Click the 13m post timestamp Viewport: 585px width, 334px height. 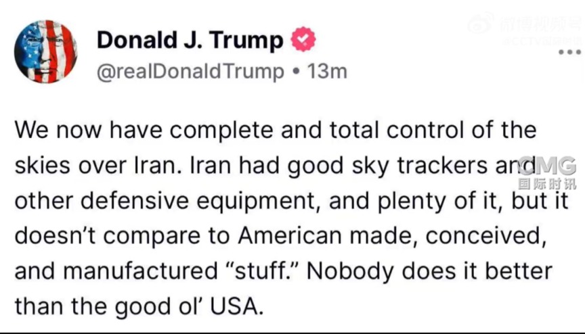327,72
